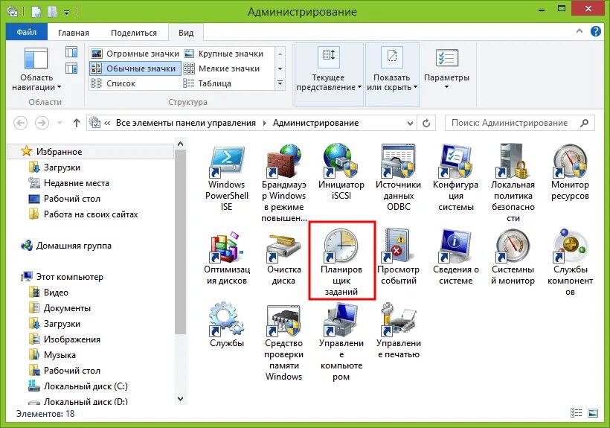Open Службы gear icon
610x428 pixels.
226,325
